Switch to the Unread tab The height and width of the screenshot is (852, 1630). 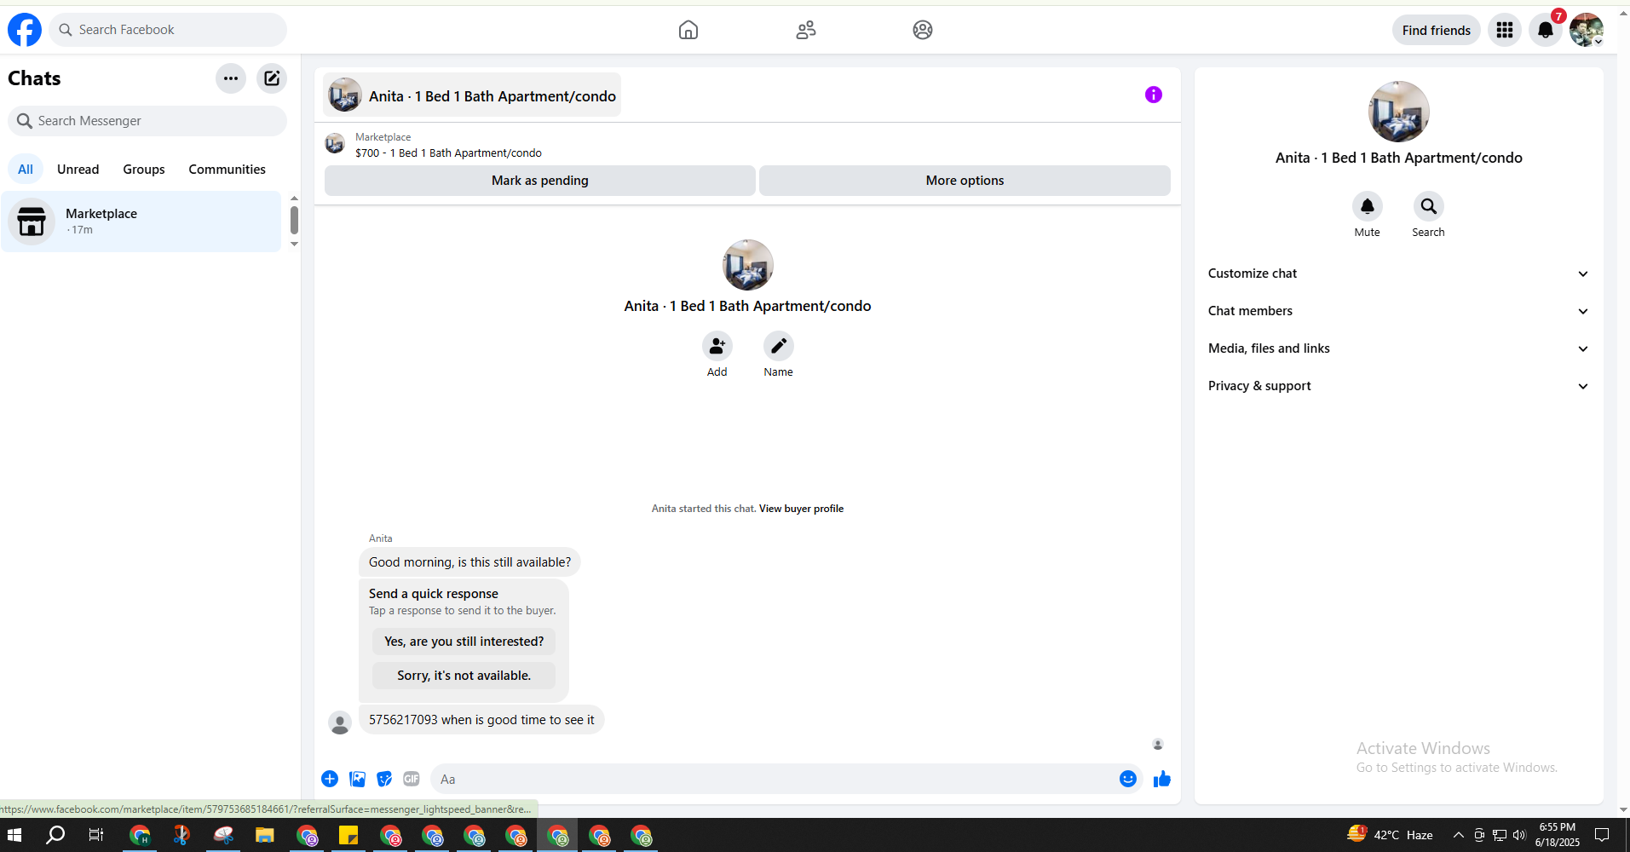78,170
